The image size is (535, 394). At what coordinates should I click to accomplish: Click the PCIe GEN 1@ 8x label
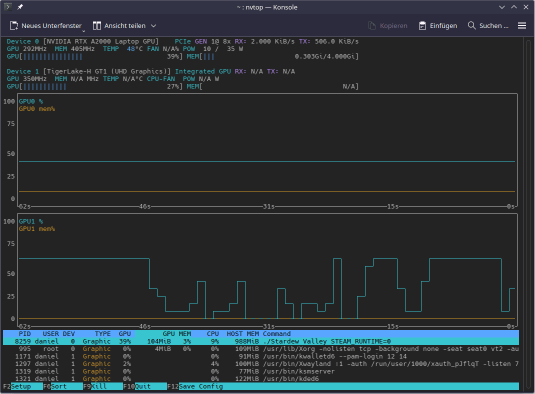click(203, 41)
